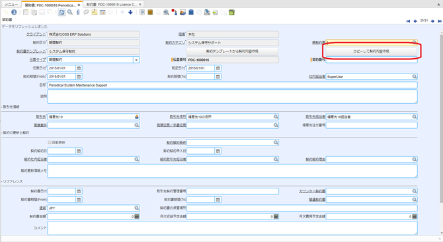
Task: Close the PDC-1000010 Licence tab
Action: pyautogui.click(x=140, y=5)
